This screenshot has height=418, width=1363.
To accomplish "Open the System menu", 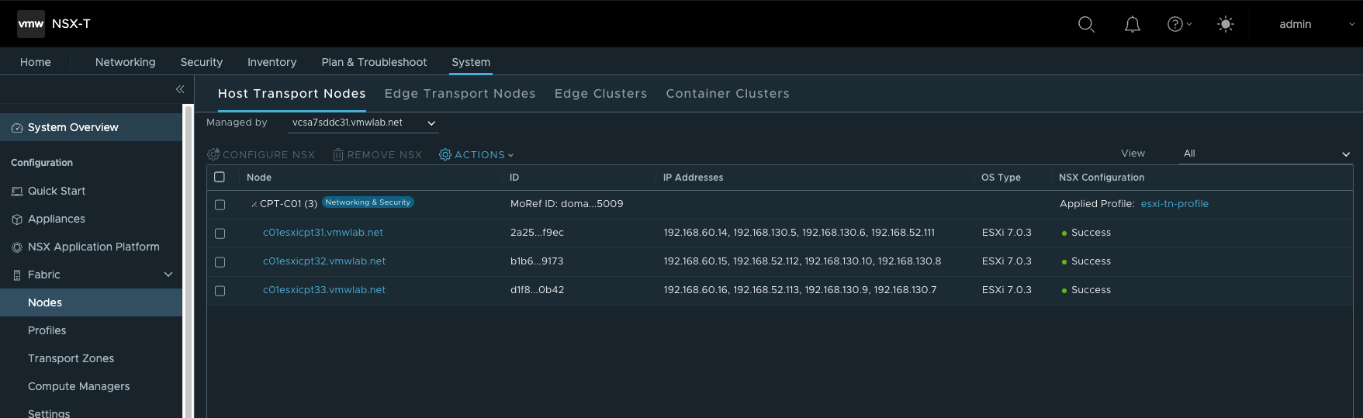I will [471, 62].
